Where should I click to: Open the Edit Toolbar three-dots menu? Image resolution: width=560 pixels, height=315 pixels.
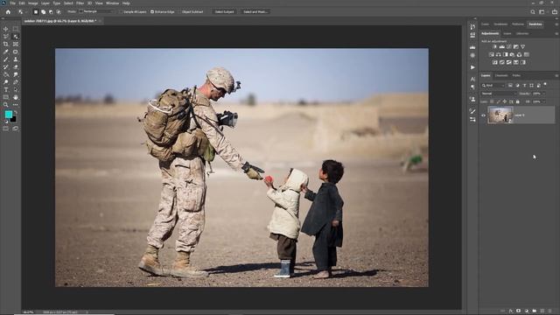pos(16,105)
